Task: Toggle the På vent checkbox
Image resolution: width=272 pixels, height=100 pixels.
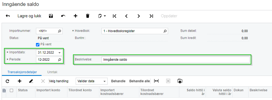Action: pyautogui.click(x=38, y=44)
